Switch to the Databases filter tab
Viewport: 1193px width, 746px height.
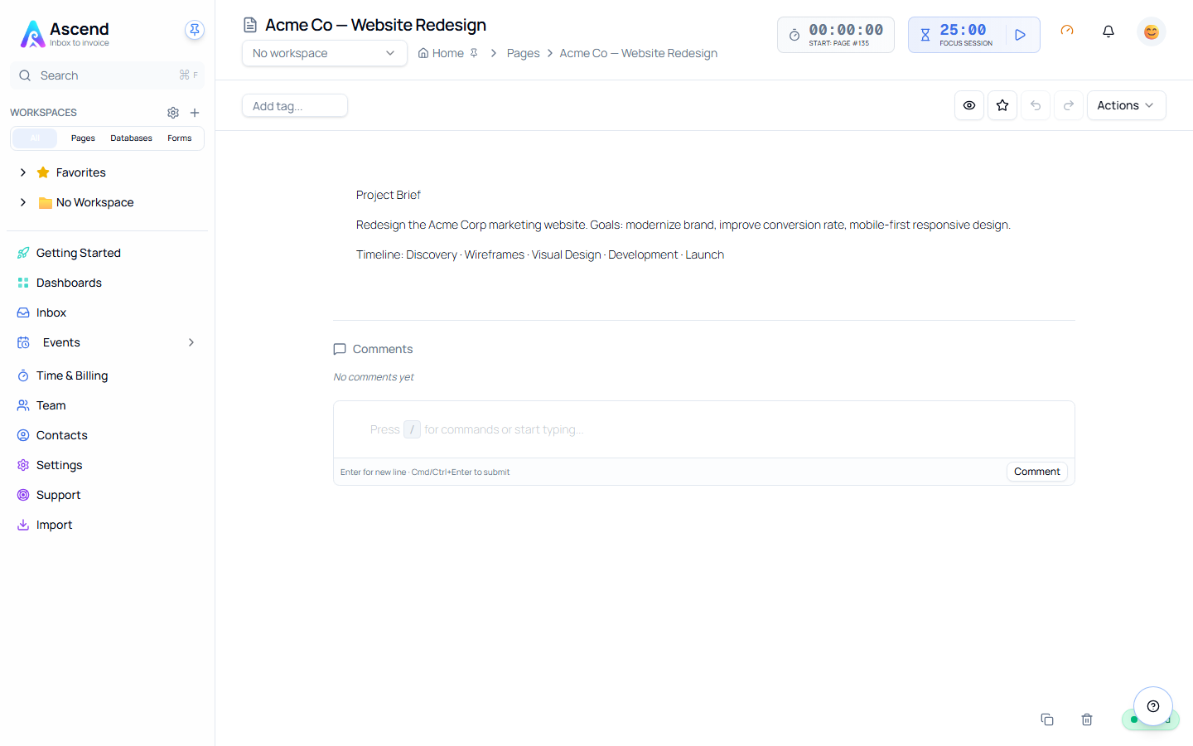pos(131,138)
